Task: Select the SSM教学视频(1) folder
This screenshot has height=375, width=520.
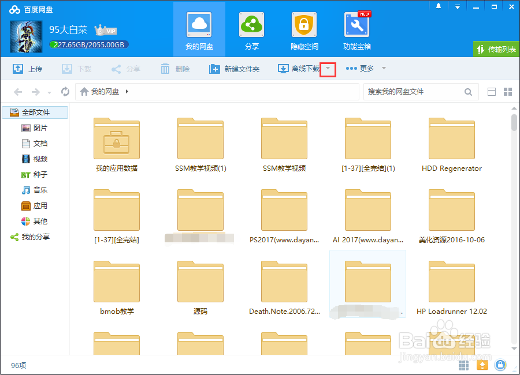Action: point(200,145)
